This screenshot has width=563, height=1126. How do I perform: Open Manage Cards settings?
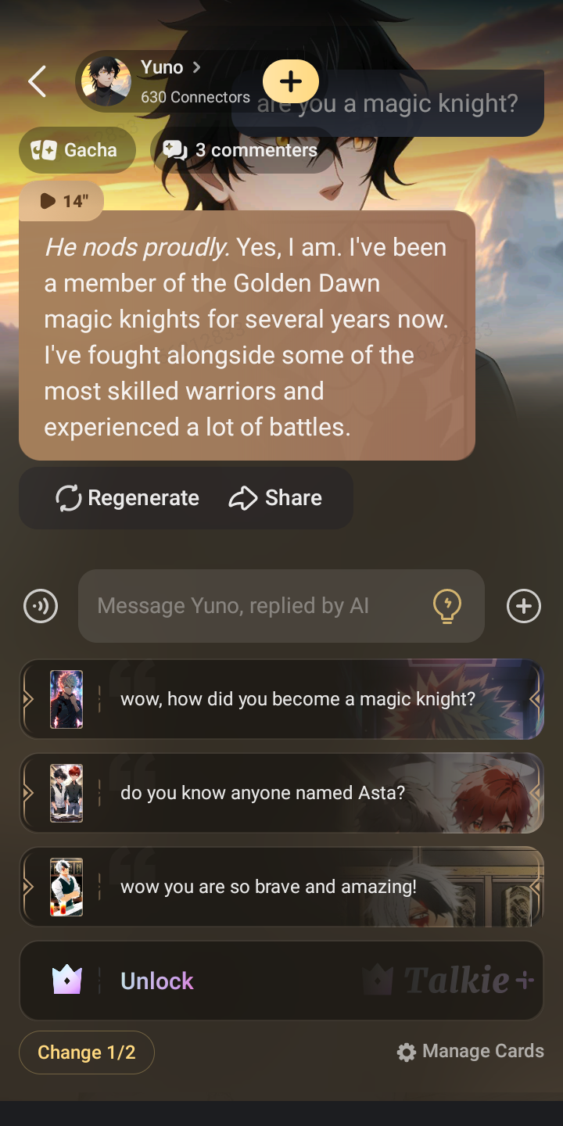[x=470, y=1052]
